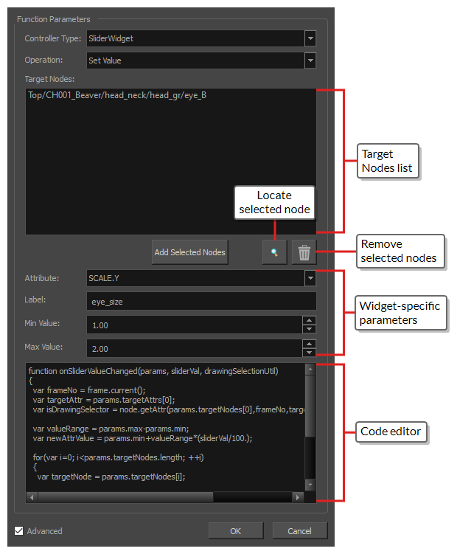Increment Max Value using the up arrow
The height and width of the screenshot is (554, 457).
coord(310,344)
